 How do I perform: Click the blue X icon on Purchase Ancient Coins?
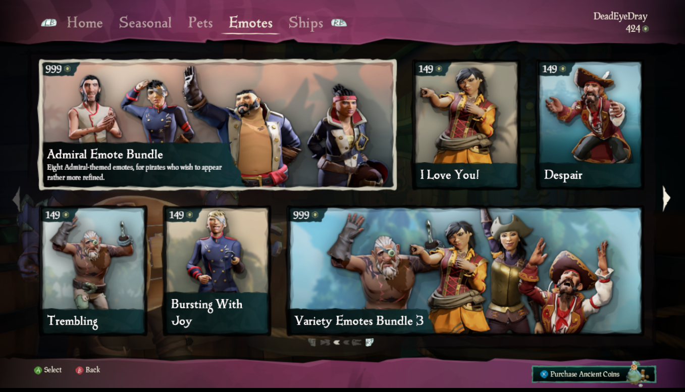[544, 374]
